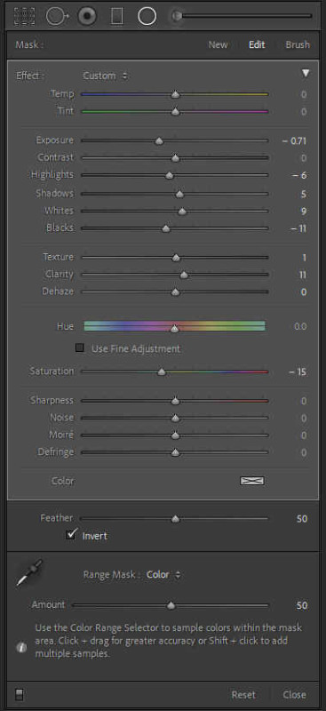Open the Color swatch picker
This screenshot has height=711, width=326.
click(252, 481)
